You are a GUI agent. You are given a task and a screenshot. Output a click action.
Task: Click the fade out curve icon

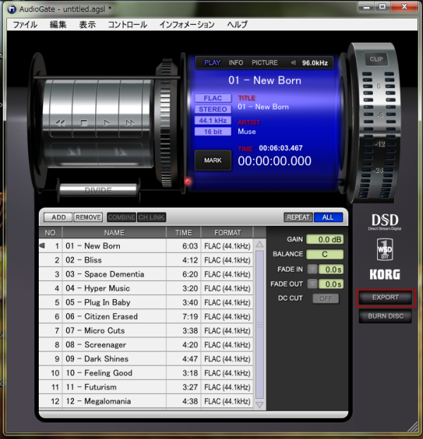coord(312,284)
